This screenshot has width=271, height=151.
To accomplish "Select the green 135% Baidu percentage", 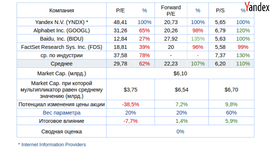I will pyautogui.click(x=198, y=39).
